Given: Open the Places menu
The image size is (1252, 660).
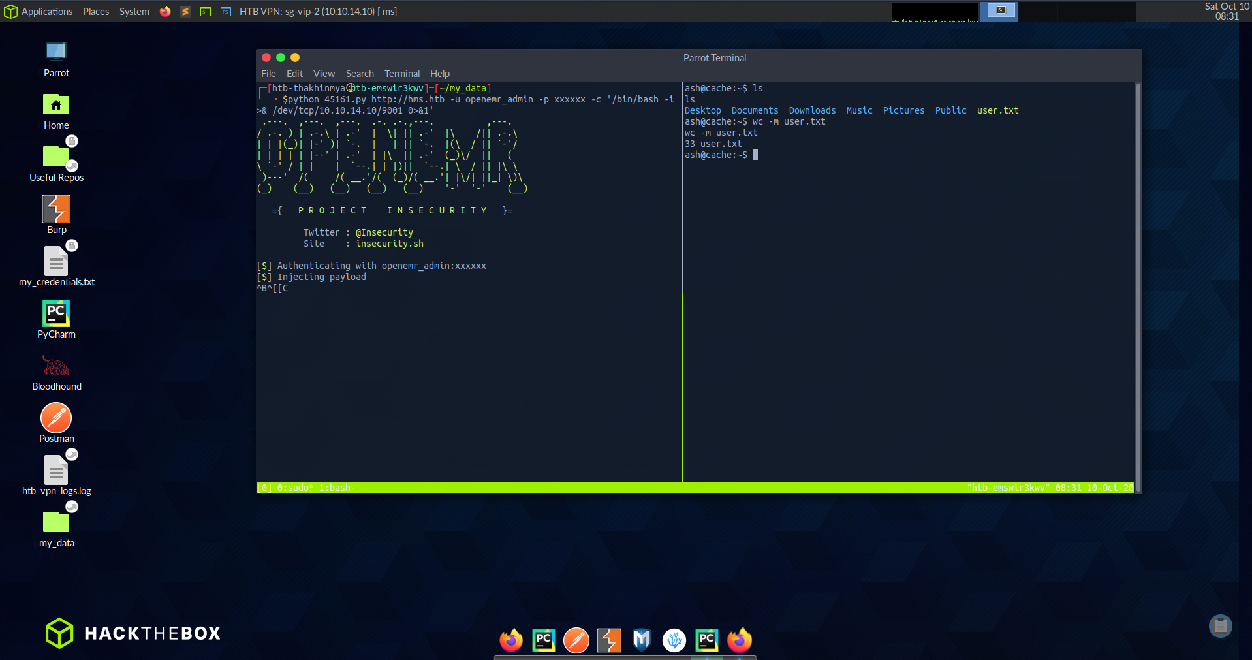Looking at the screenshot, I should (x=96, y=12).
